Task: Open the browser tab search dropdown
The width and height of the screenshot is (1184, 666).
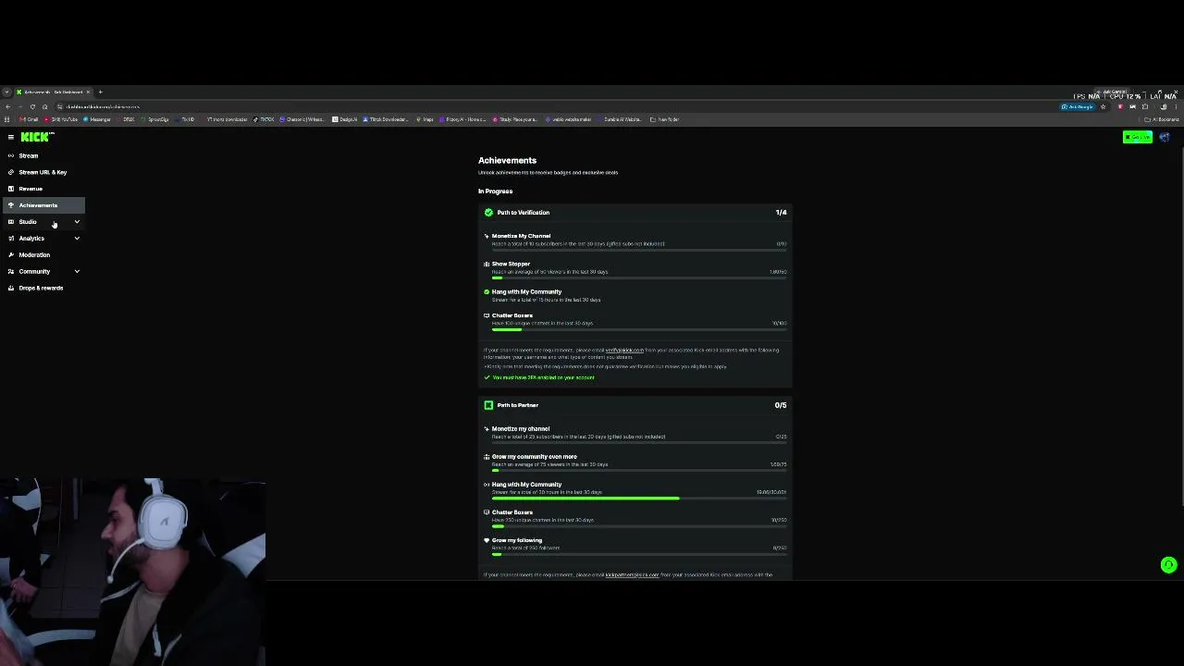Action: (x=6, y=92)
